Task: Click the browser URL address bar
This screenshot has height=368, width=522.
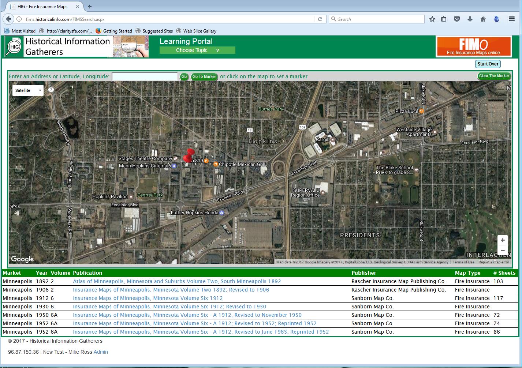Action: (168, 19)
